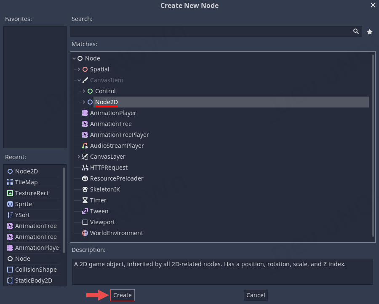Screen dimensions: 379x304
Task: Expand the Spatial node branch
Action: pos(79,69)
